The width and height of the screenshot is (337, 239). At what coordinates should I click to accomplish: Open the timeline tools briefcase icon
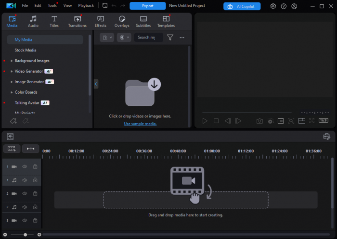[327, 137]
